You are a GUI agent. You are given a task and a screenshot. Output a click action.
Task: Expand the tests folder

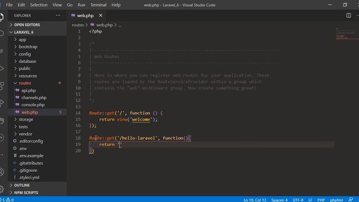pos(38,126)
